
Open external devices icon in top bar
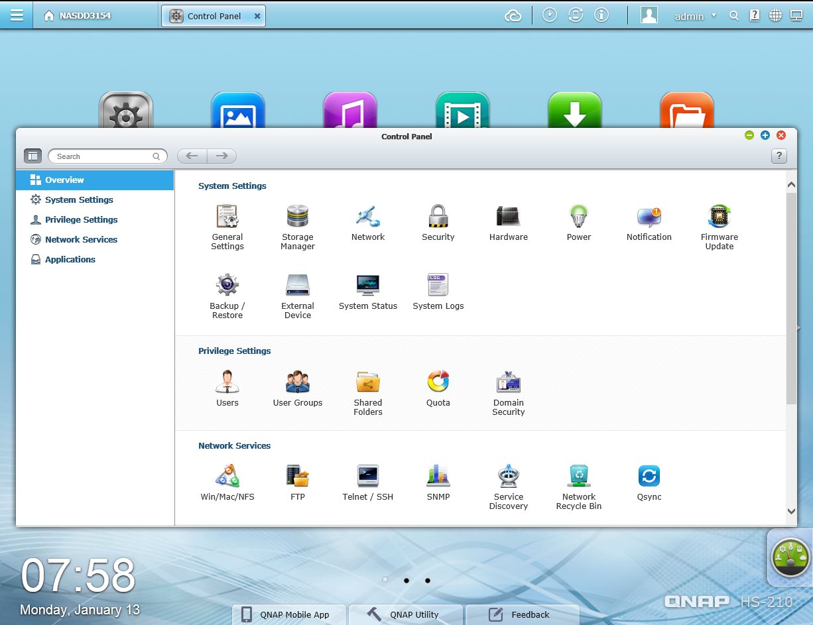pyautogui.click(x=576, y=15)
